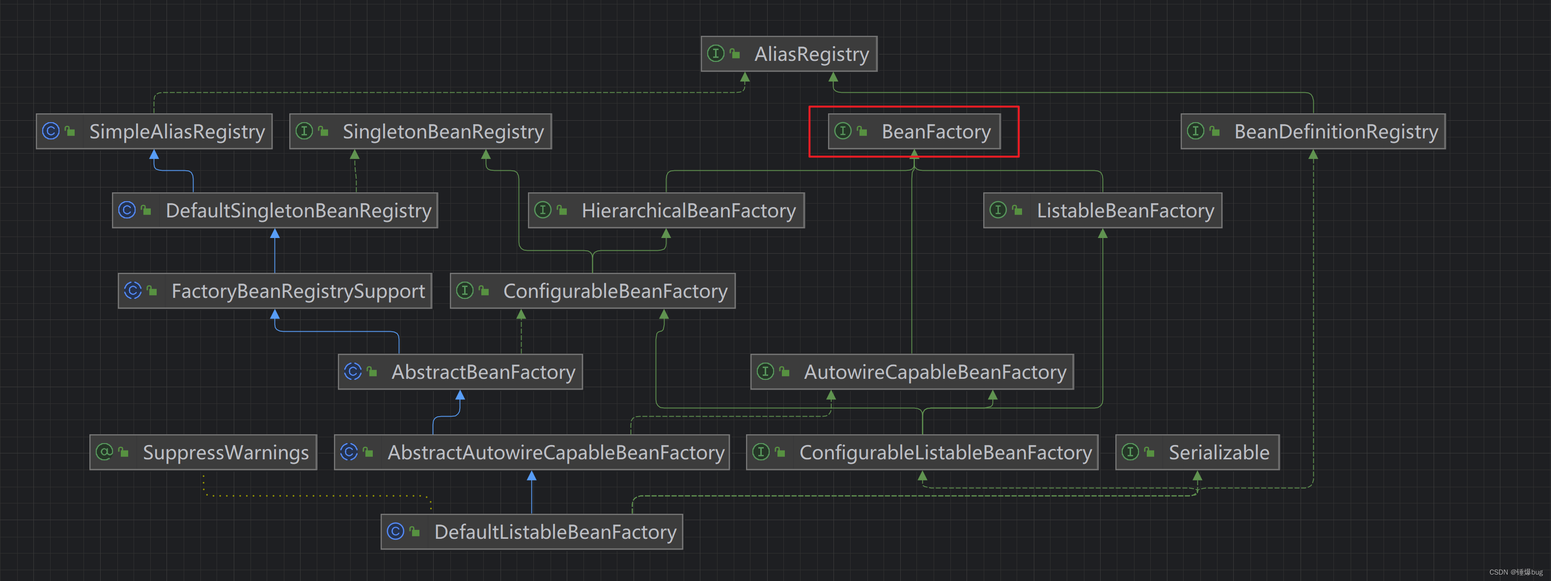Click the abstract class icon of AbstractBeanFactory
This screenshot has width=1551, height=581.
coord(353,371)
